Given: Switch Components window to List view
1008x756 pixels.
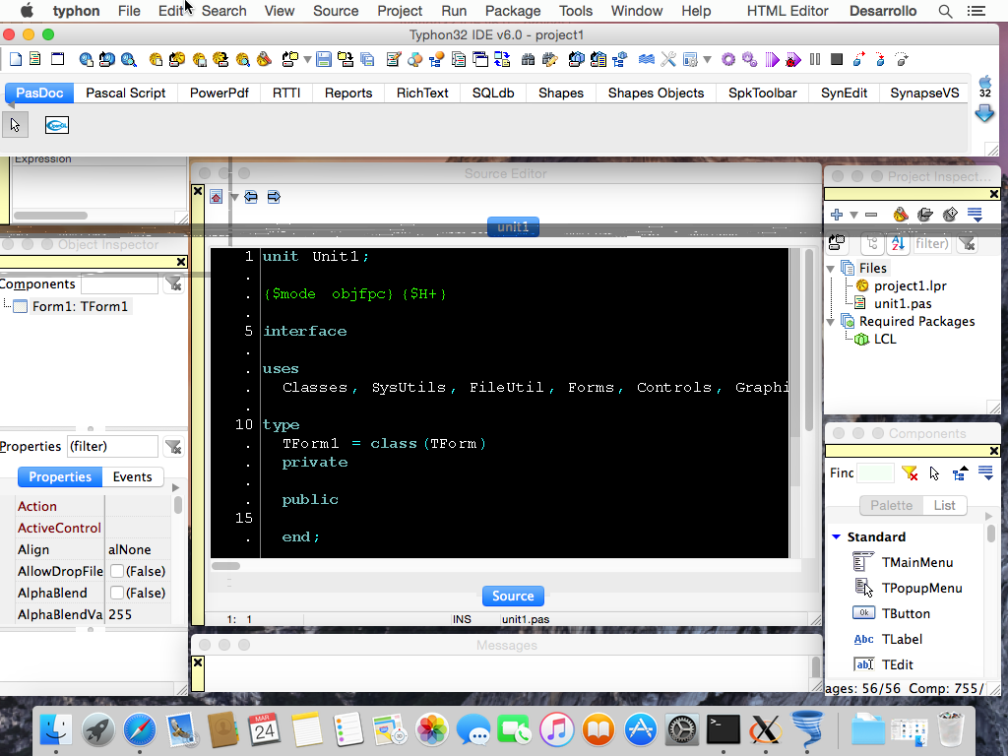Looking at the screenshot, I should point(944,505).
